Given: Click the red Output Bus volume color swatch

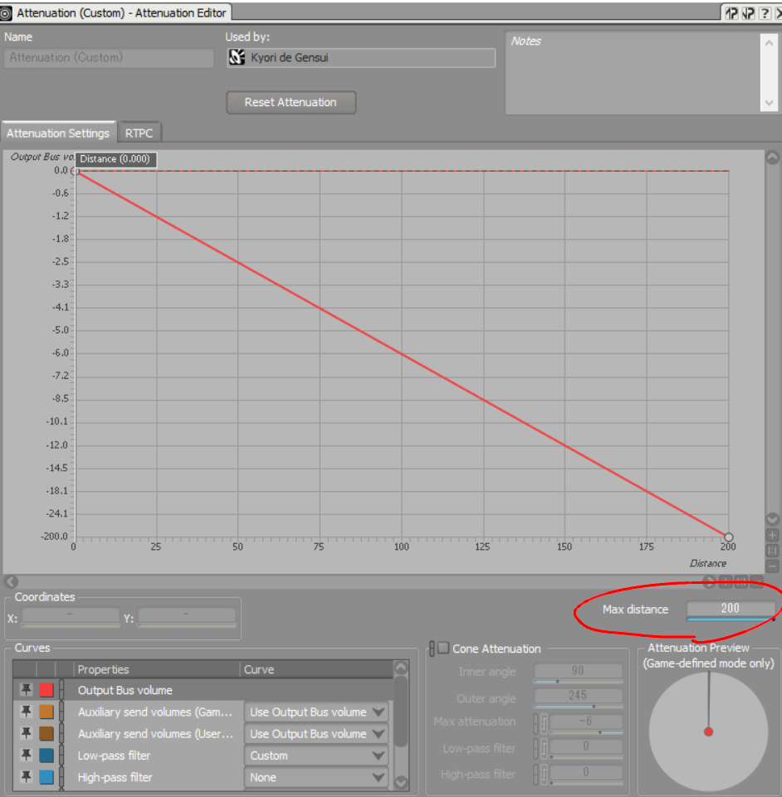Looking at the screenshot, I should tap(46, 690).
